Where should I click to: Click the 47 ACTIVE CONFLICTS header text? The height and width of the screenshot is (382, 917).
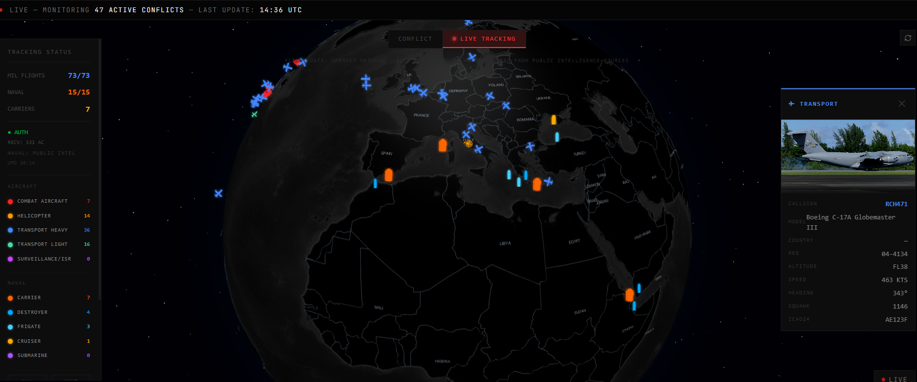click(139, 10)
